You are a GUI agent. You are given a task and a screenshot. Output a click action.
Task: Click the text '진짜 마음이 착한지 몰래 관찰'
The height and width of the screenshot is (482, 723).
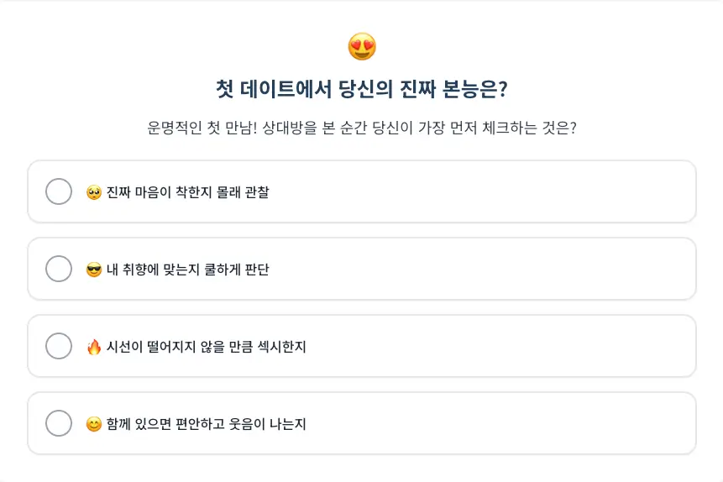[187, 192]
